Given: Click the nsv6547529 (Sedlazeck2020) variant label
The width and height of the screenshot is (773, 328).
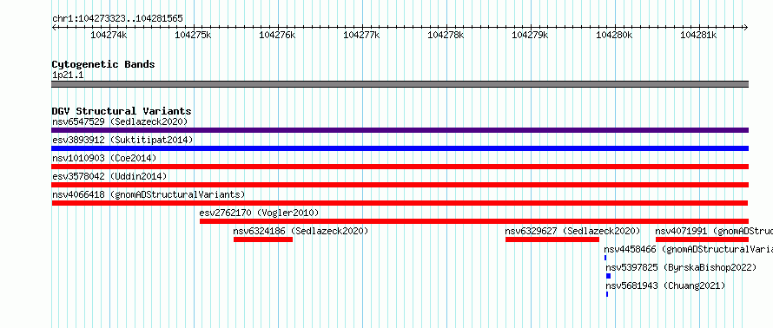Looking at the screenshot, I should 120,121.
